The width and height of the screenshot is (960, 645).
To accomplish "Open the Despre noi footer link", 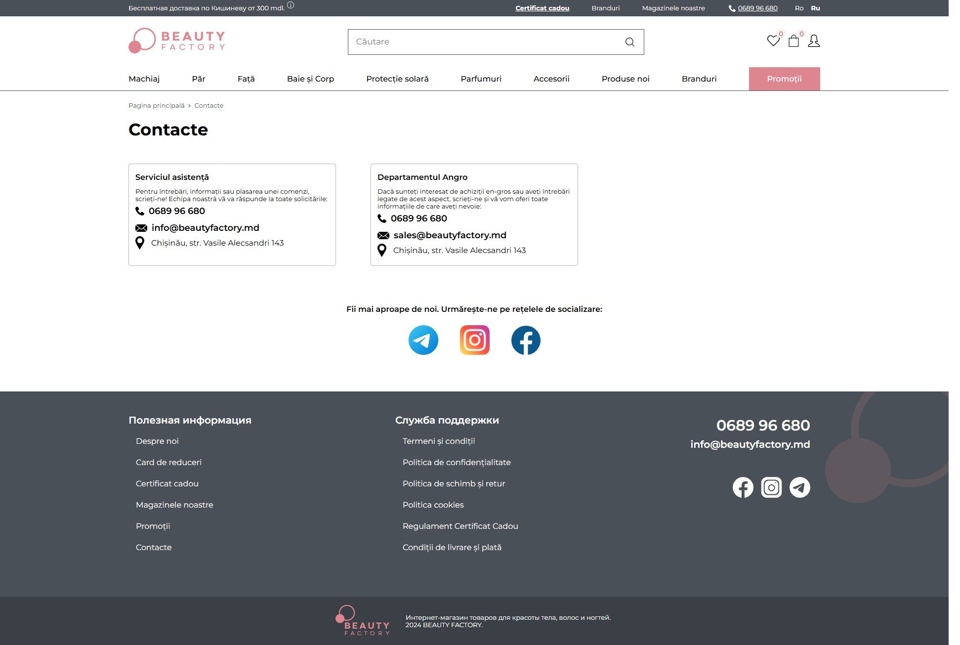I will tap(157, 441).
